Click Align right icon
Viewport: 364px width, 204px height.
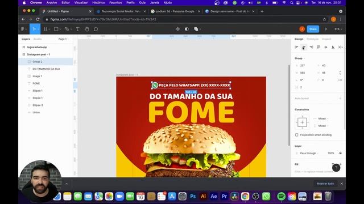pos(311,47)
